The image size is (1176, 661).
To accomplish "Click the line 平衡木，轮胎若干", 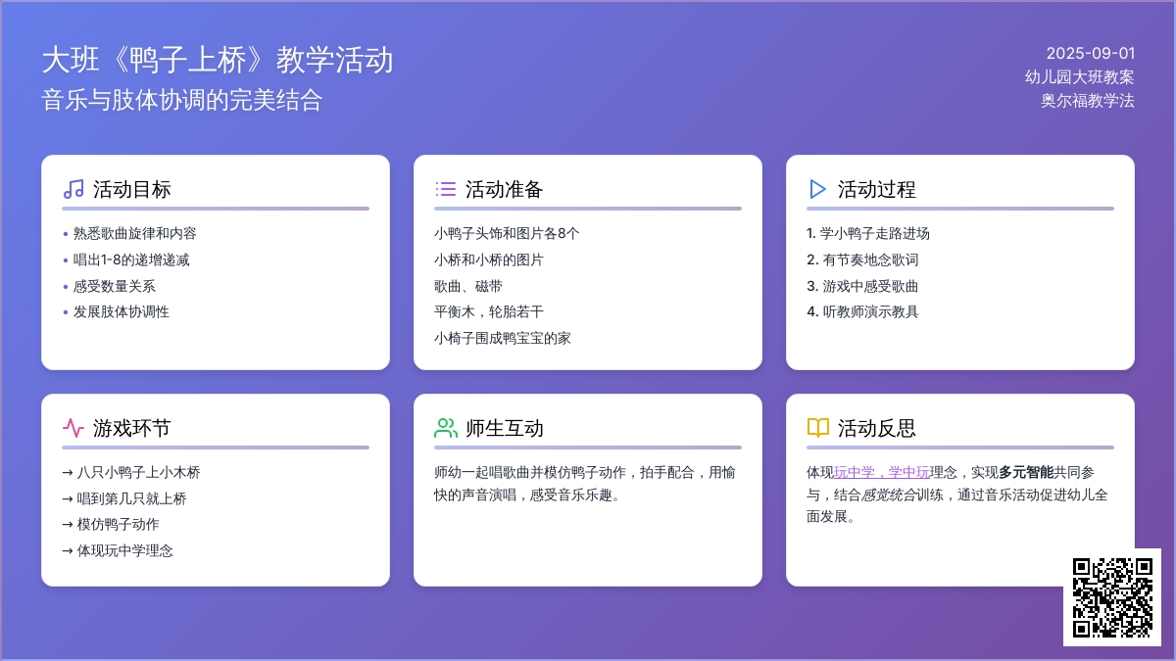I will pyautogui.click(x=489, y=311).
